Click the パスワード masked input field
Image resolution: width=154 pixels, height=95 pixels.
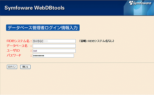point(53,56)
